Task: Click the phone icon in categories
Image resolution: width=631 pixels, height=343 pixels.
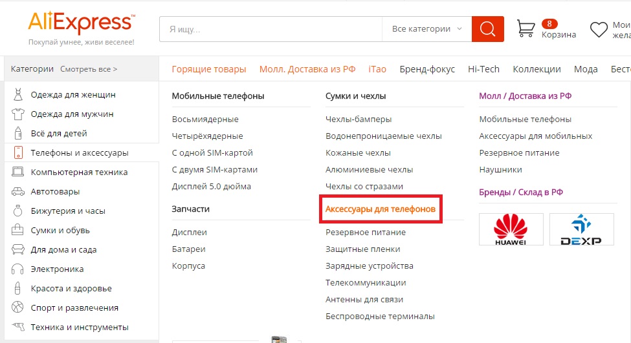Action: [x=17, y=152]
